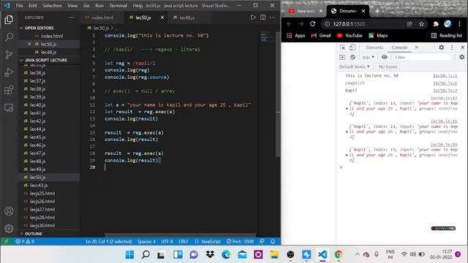Switch to DevTools Elements tab
This screenshot has height=263, width=468.
[x=374, y=47]
